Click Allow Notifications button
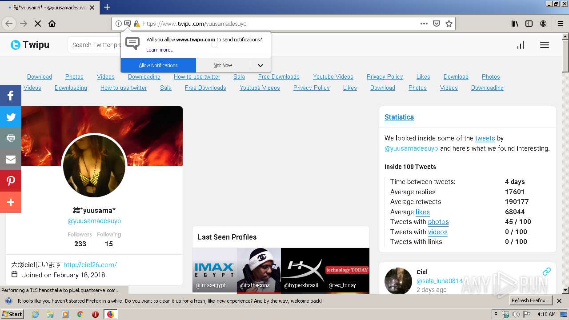The width and height of the screenshot is (569, 320). click(158, 65)
